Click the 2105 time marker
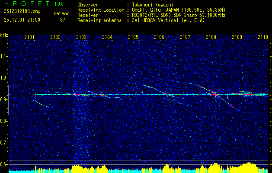 [133, 37]
